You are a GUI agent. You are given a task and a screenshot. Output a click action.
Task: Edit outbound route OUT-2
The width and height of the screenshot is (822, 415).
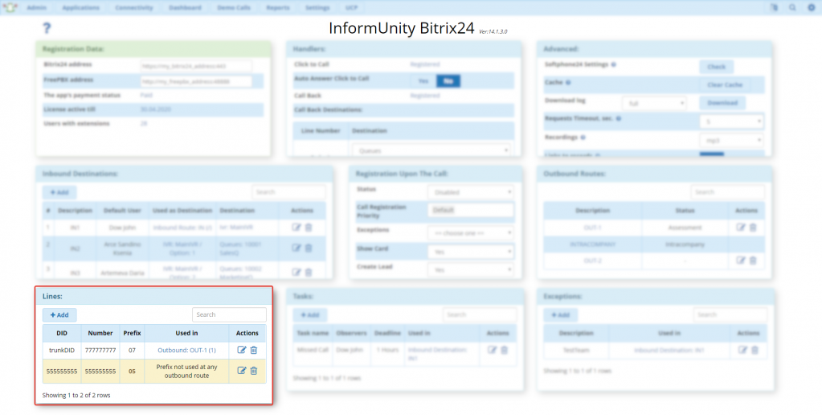tap(741, 260)
